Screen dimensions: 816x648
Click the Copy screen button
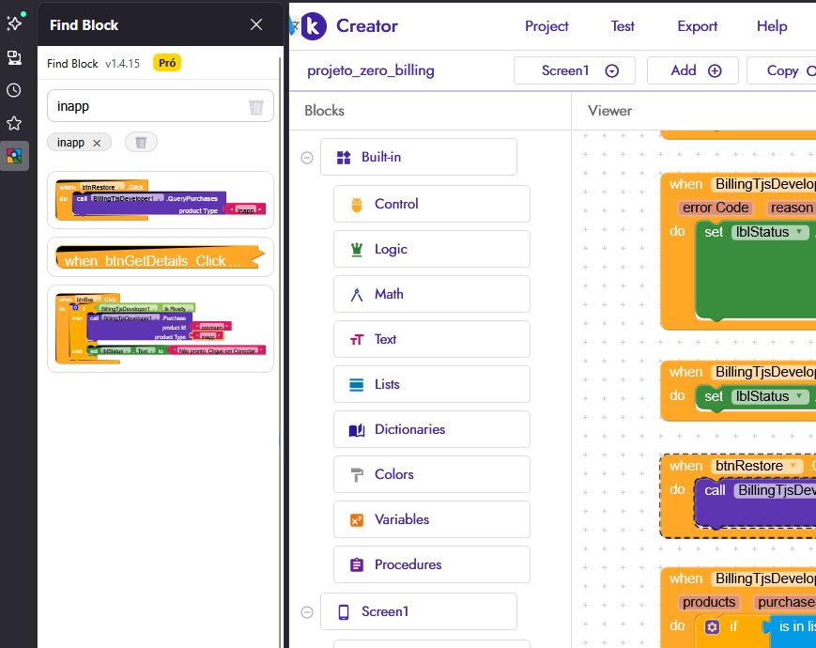point(781,70)
